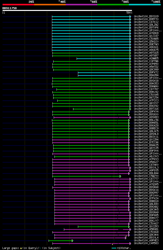
Task: Select the UniRef100_Q5KQI0 label
Action: click(x=146, y=41)
